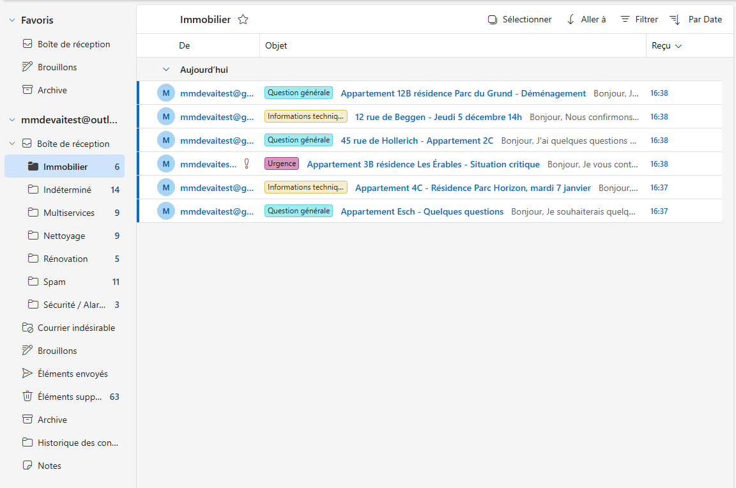The height and width of the screenshot is (488, 736).
Task: Collapse the Aujourd'hui message group
Action: (x=166, y=70)
